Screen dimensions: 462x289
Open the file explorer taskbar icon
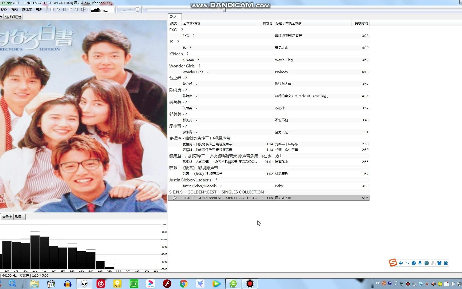tap(34, 284)
